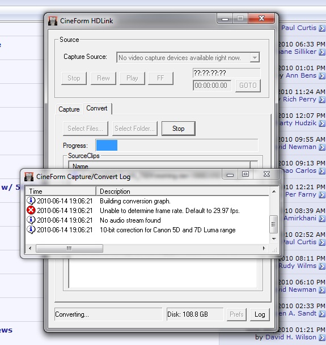326x345 pixels.
Task: Click the source transport Stop button
Action: pos(74,78)
